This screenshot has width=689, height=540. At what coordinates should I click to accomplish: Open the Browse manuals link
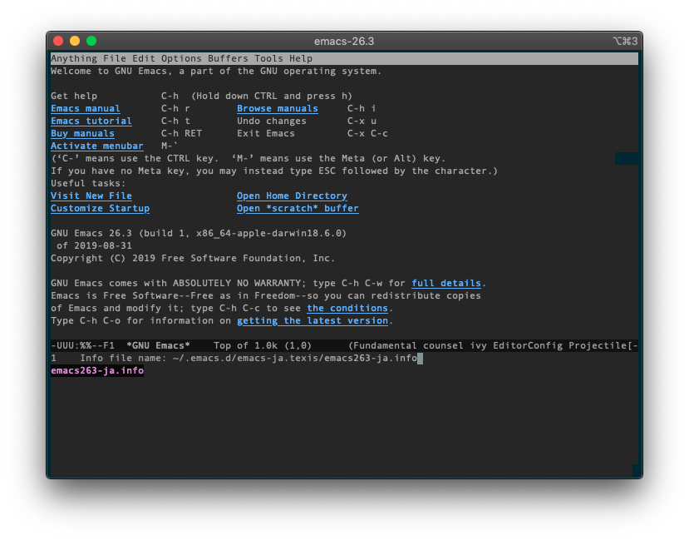tap(278, 109)
